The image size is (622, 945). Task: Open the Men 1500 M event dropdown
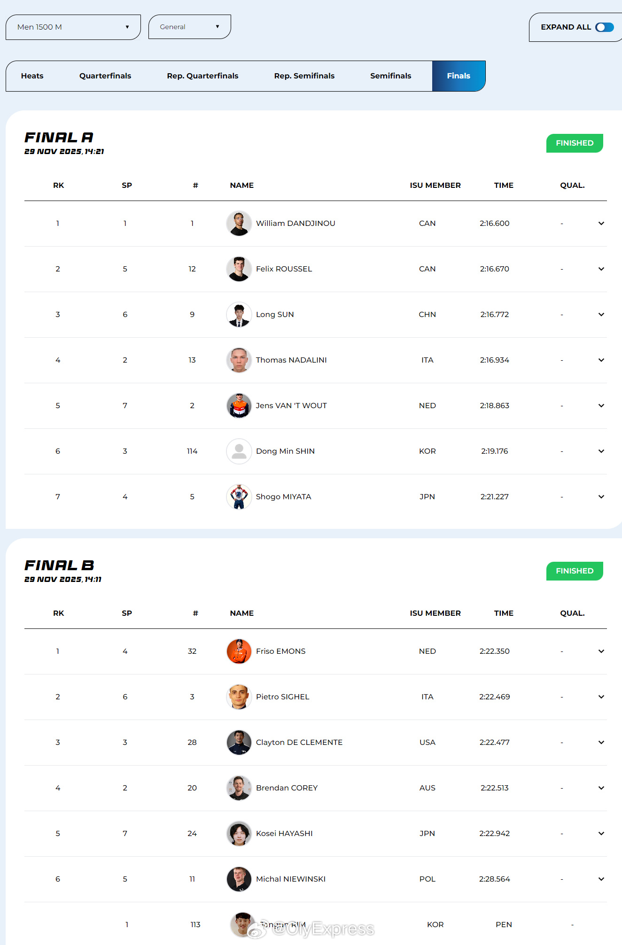tap(73, 27)
